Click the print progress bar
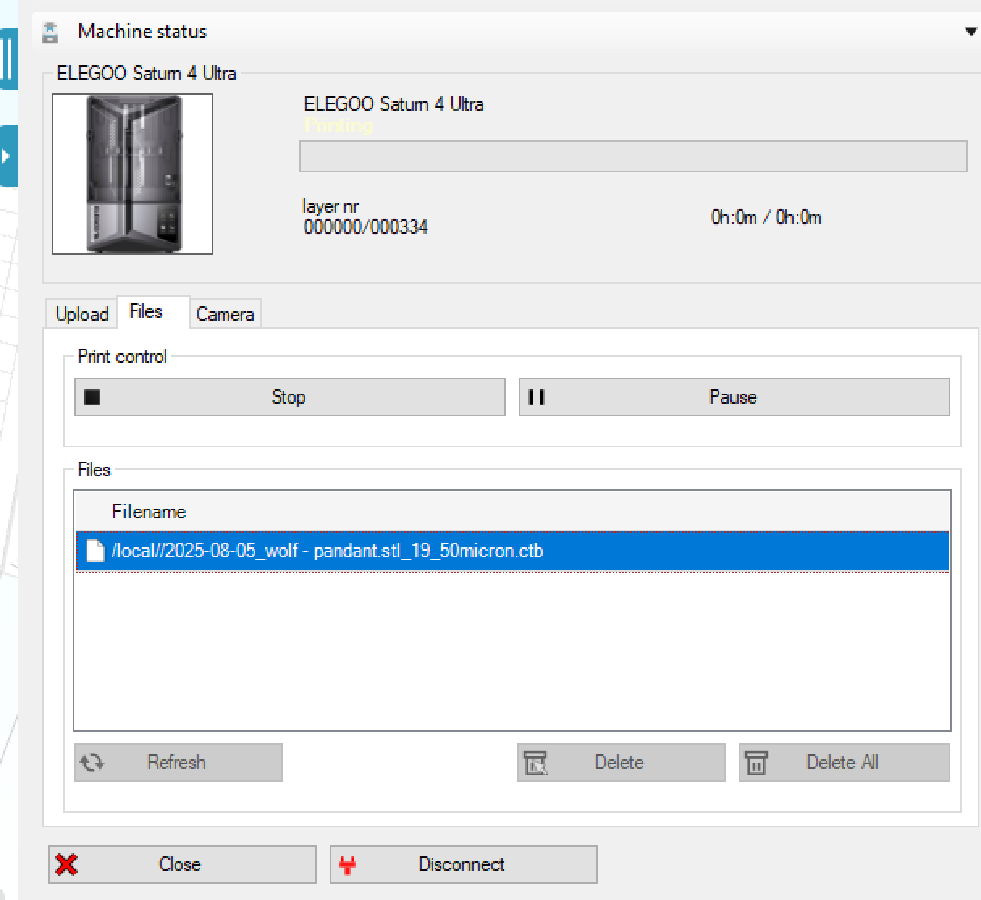This screenshot has height=900, width=981. click(633, 156)
